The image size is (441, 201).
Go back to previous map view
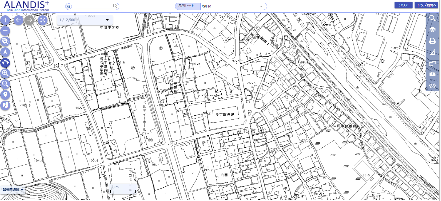pyautogui.click(x=18, y=20)
